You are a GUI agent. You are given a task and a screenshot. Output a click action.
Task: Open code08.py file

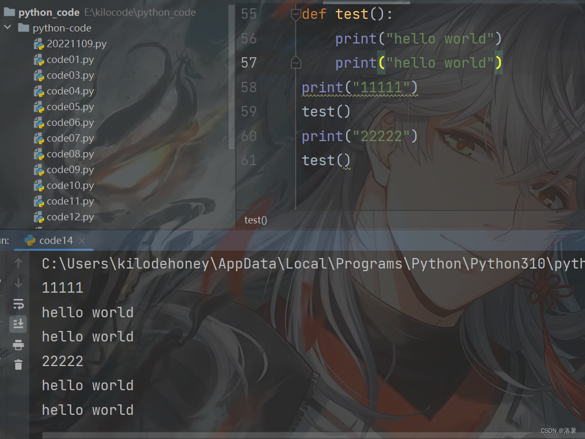[70, 154]
